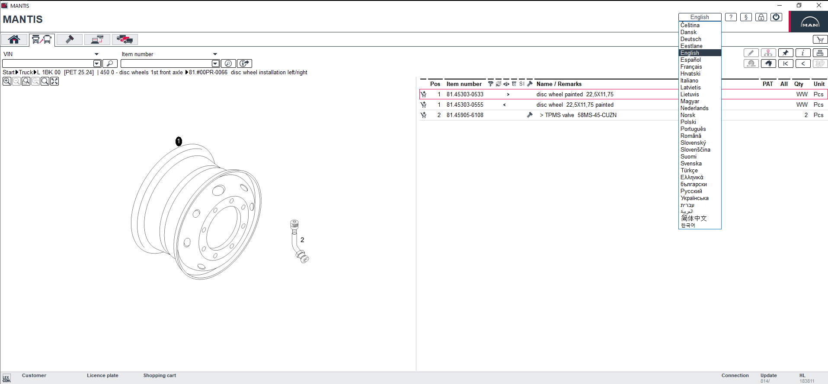
Task: Click the item number circular search button
Action: pos(228,63)
